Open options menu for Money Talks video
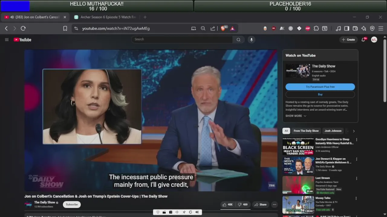387x217 pixels. 356,198
